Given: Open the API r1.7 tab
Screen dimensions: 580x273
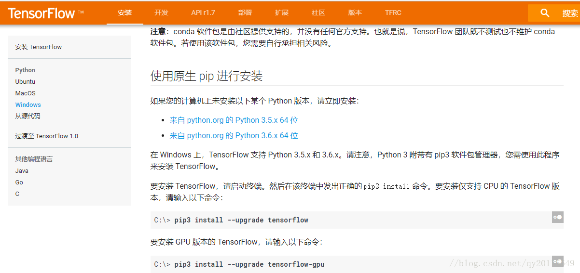Looking at the screenshot, I should pyautogui.click(x=203, y=13).
